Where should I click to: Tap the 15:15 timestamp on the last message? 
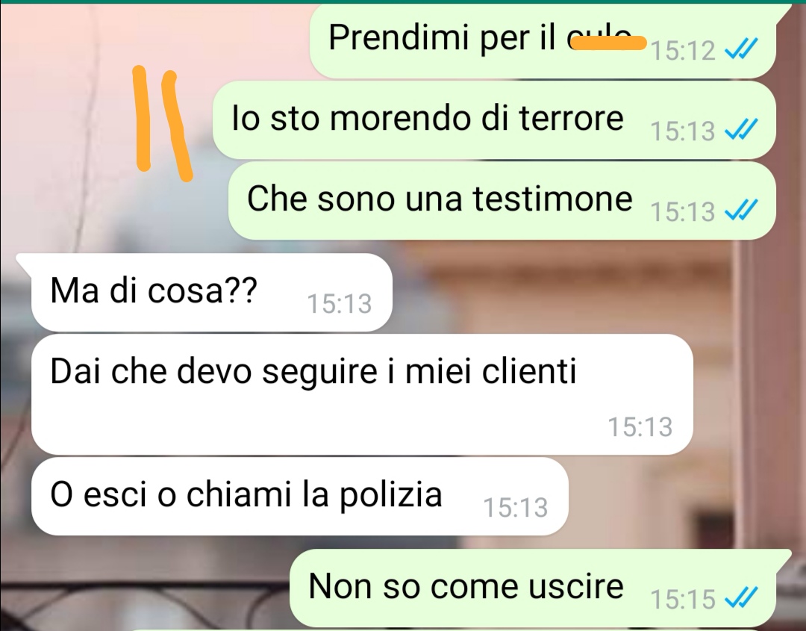click(683, 599)
